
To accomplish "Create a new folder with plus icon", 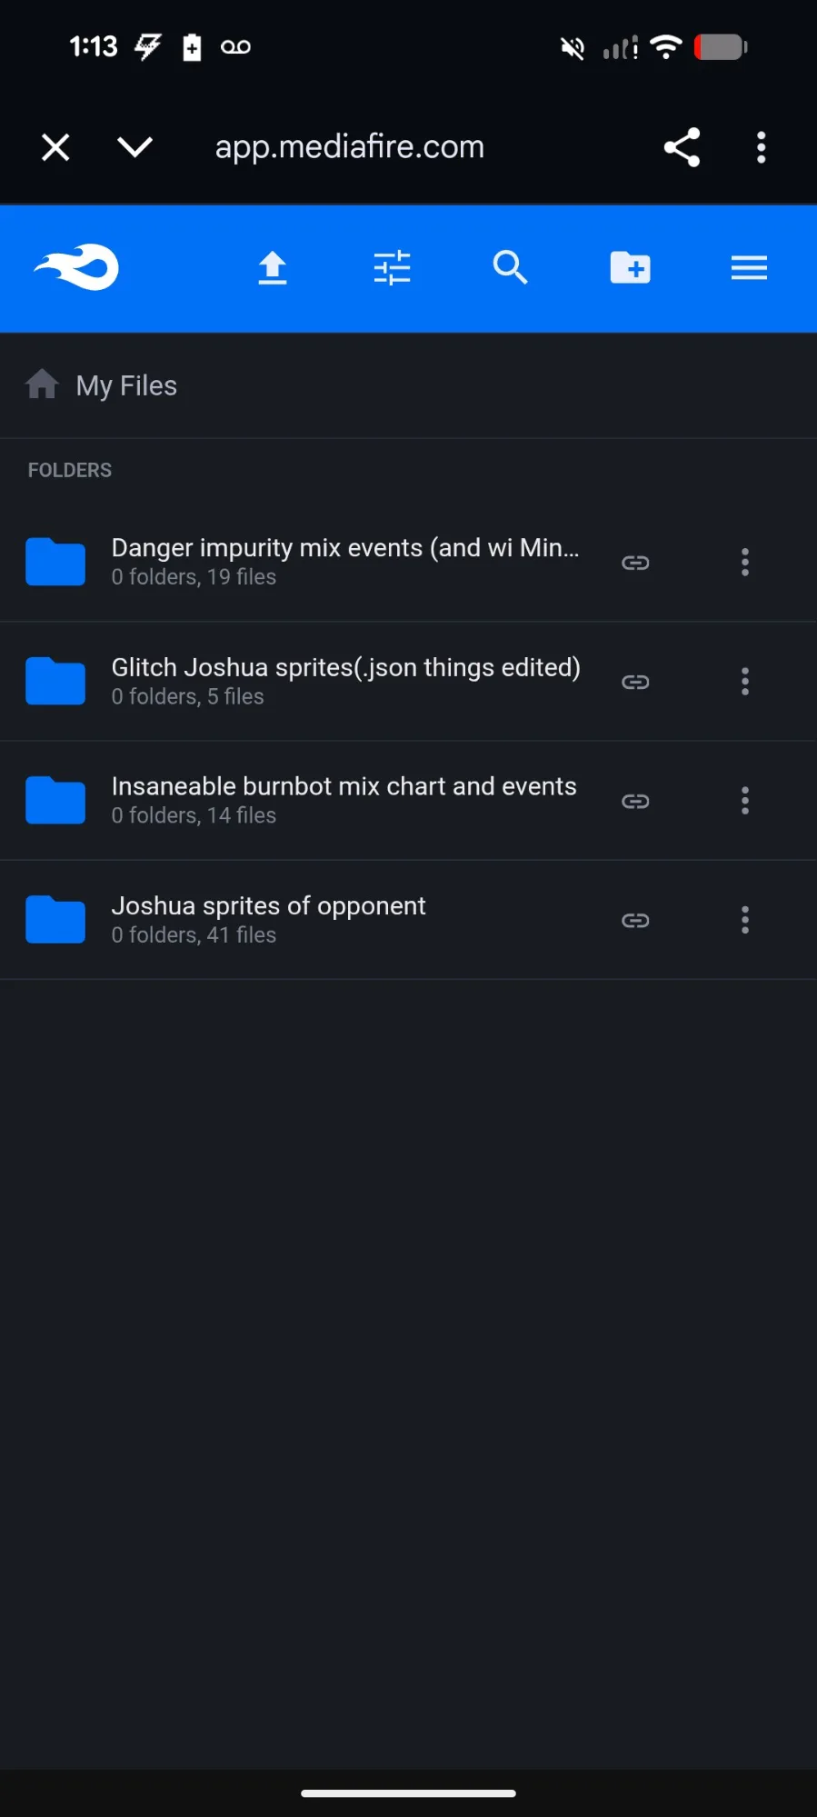I will click(x=630, y=268).
